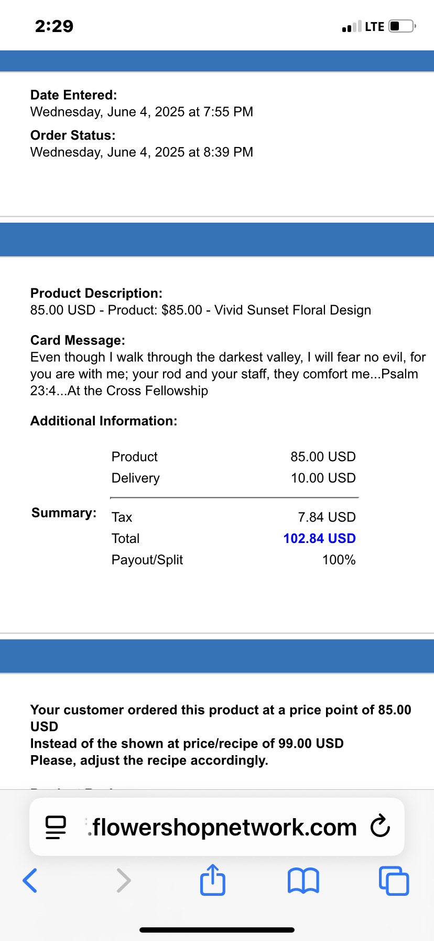Tap the Delivery 10.00 USD row
The height and width of the screenshot is (941, 434).
(x=234, y=478)
